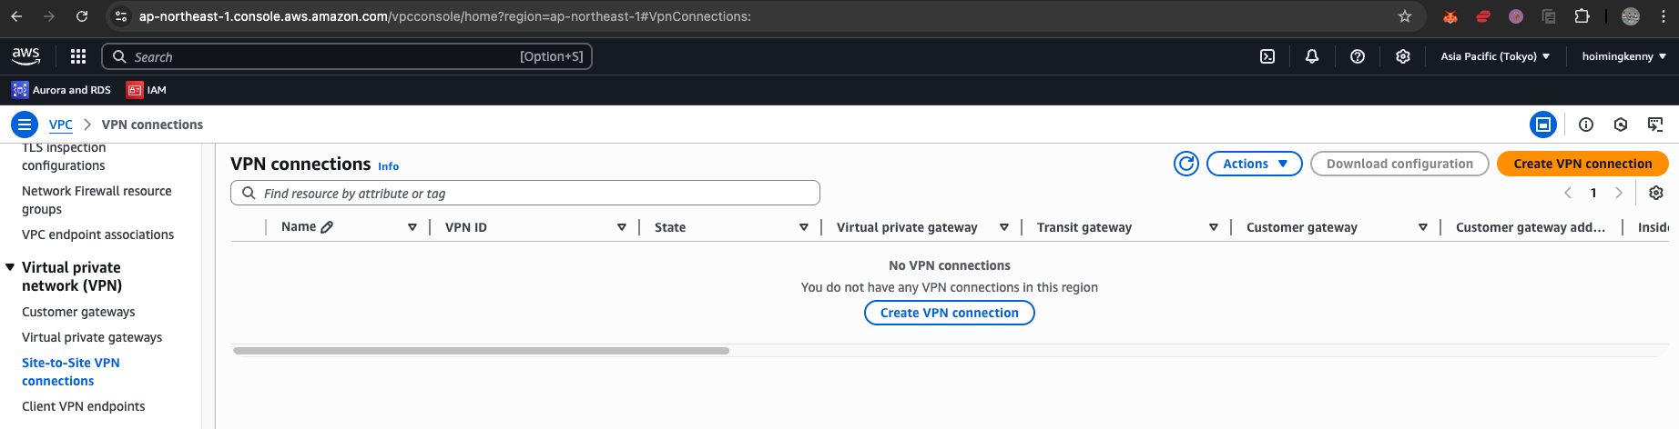
Task: Open the AWS services grid menu
Action: click(x=78, y=56)
